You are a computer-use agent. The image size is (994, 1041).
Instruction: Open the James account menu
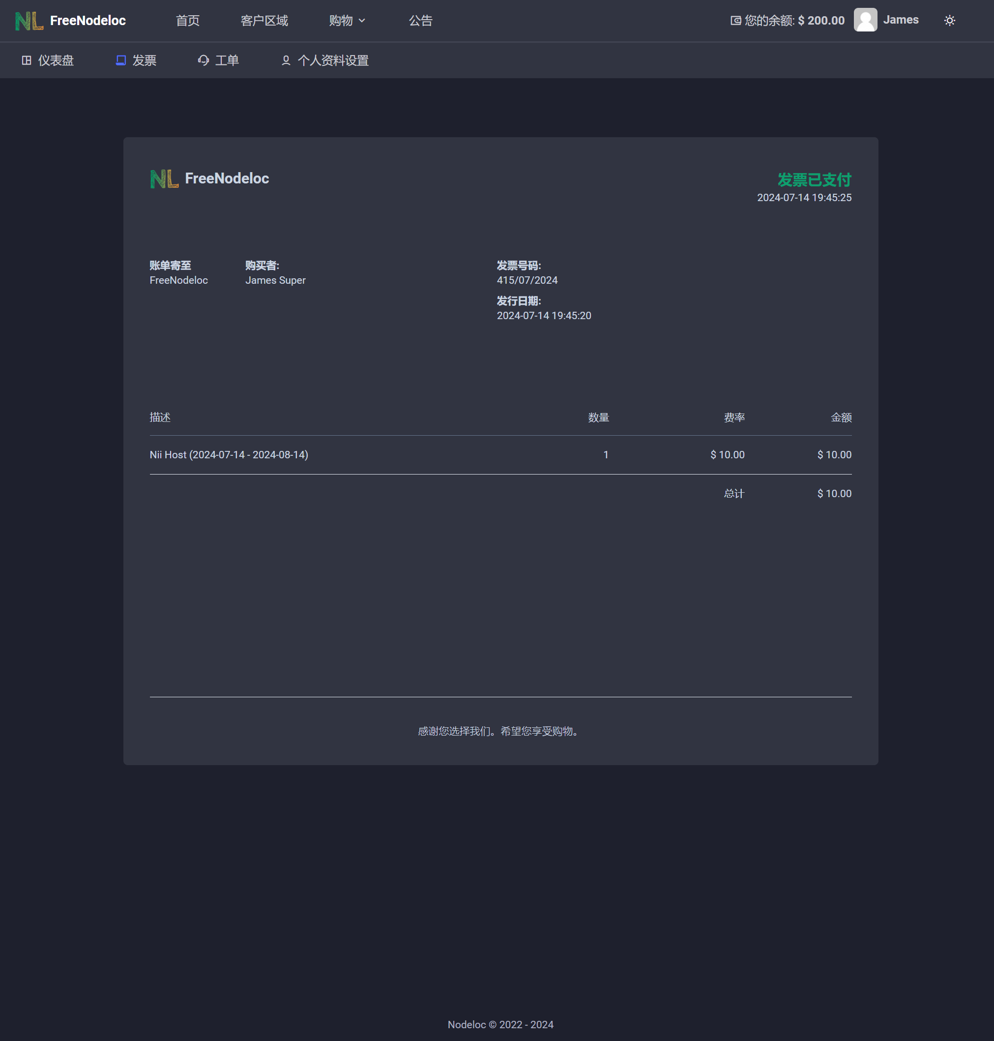coord(900,20)
